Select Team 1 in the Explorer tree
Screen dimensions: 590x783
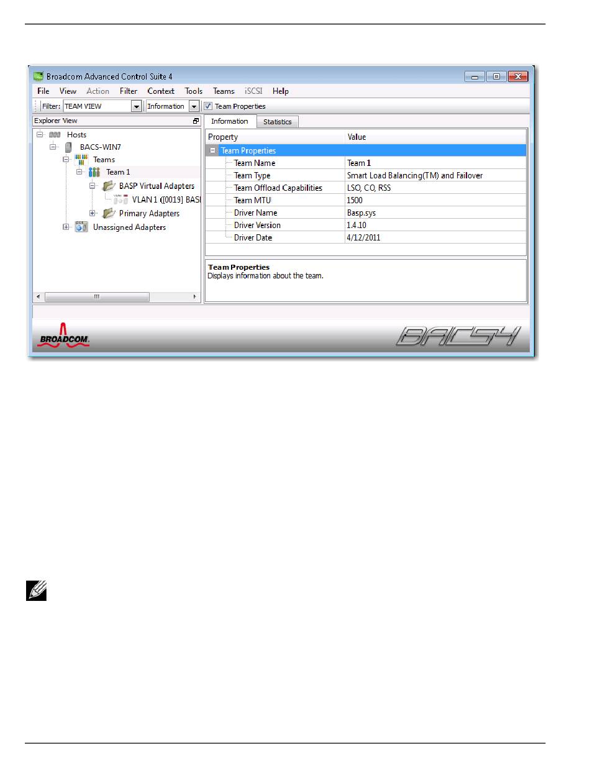(118, 172)
